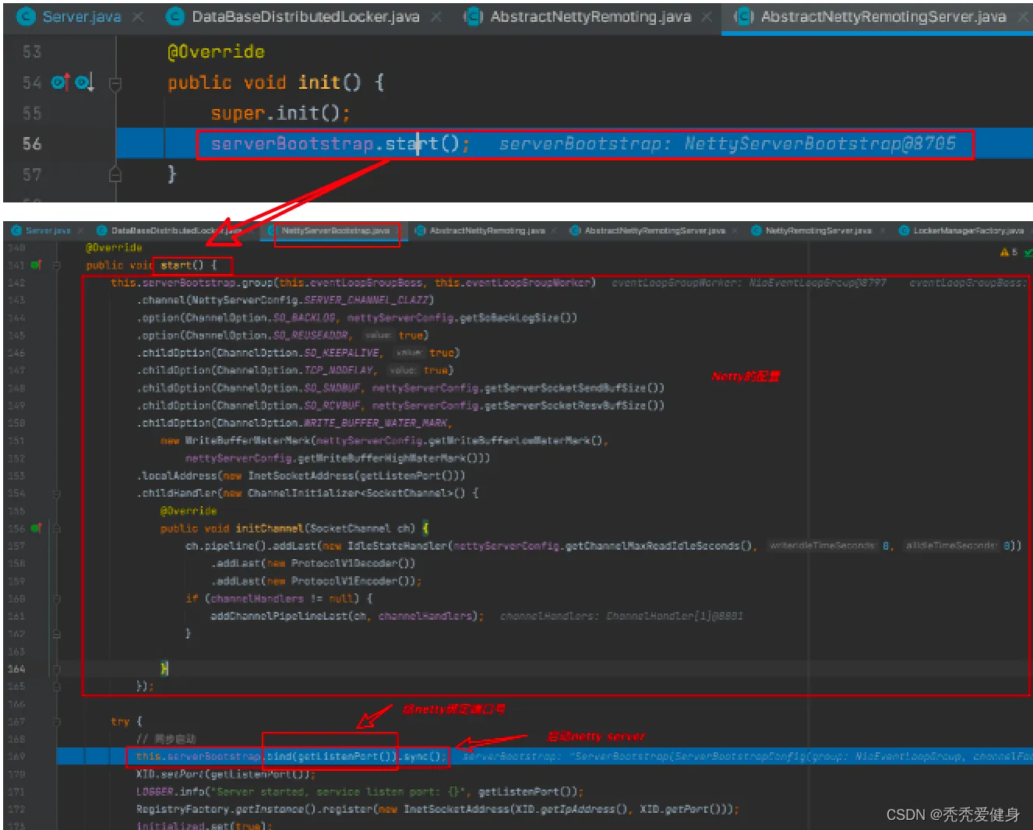The width and height of the screenshot is (1033, 830).
Task: Click line number 142 in the gutter
Action: click(x=16, y=283)
